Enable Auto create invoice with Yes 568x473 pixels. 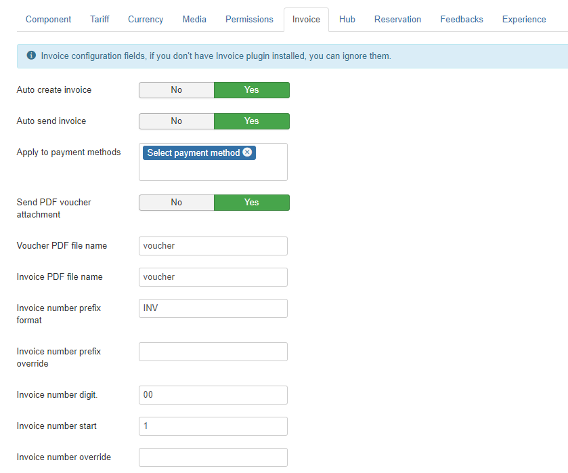252,90
